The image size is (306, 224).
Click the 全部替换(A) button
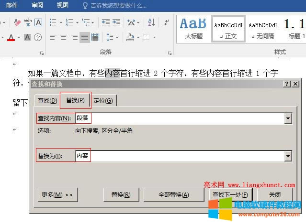tap(174, 194)
